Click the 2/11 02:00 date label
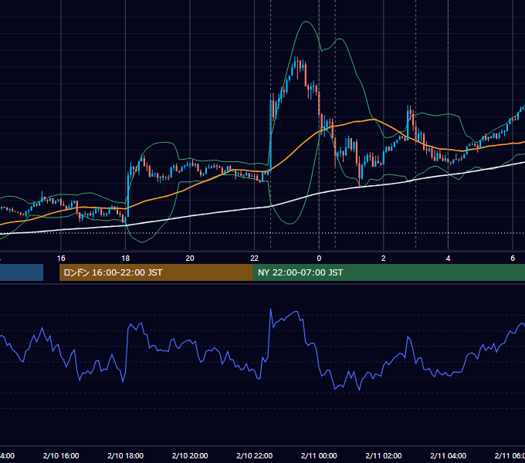This screenshot has height=463, width=525. click(384, 455)
